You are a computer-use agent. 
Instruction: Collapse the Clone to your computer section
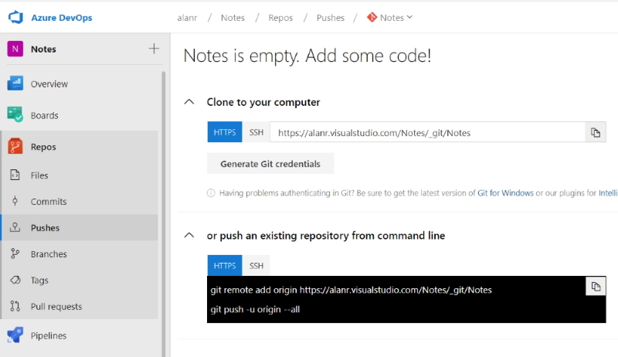(x=188, y=102)
